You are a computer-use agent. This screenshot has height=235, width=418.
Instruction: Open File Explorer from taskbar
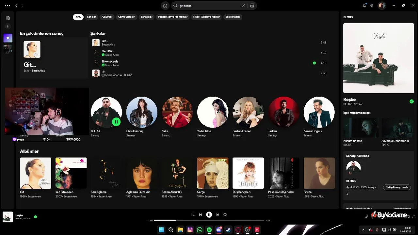[180, 230]
